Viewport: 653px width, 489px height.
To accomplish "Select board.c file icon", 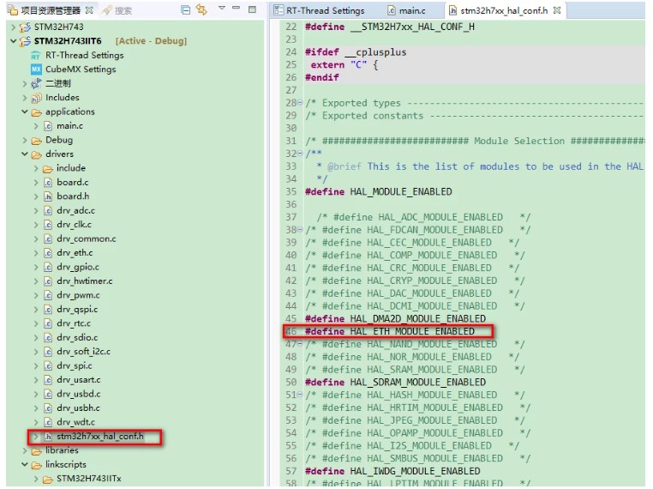I will [x=48, y=183].
